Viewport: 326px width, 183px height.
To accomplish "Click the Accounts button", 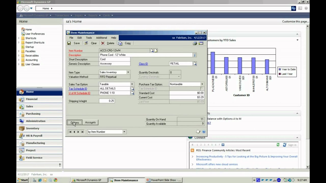I will pos(90,123).
